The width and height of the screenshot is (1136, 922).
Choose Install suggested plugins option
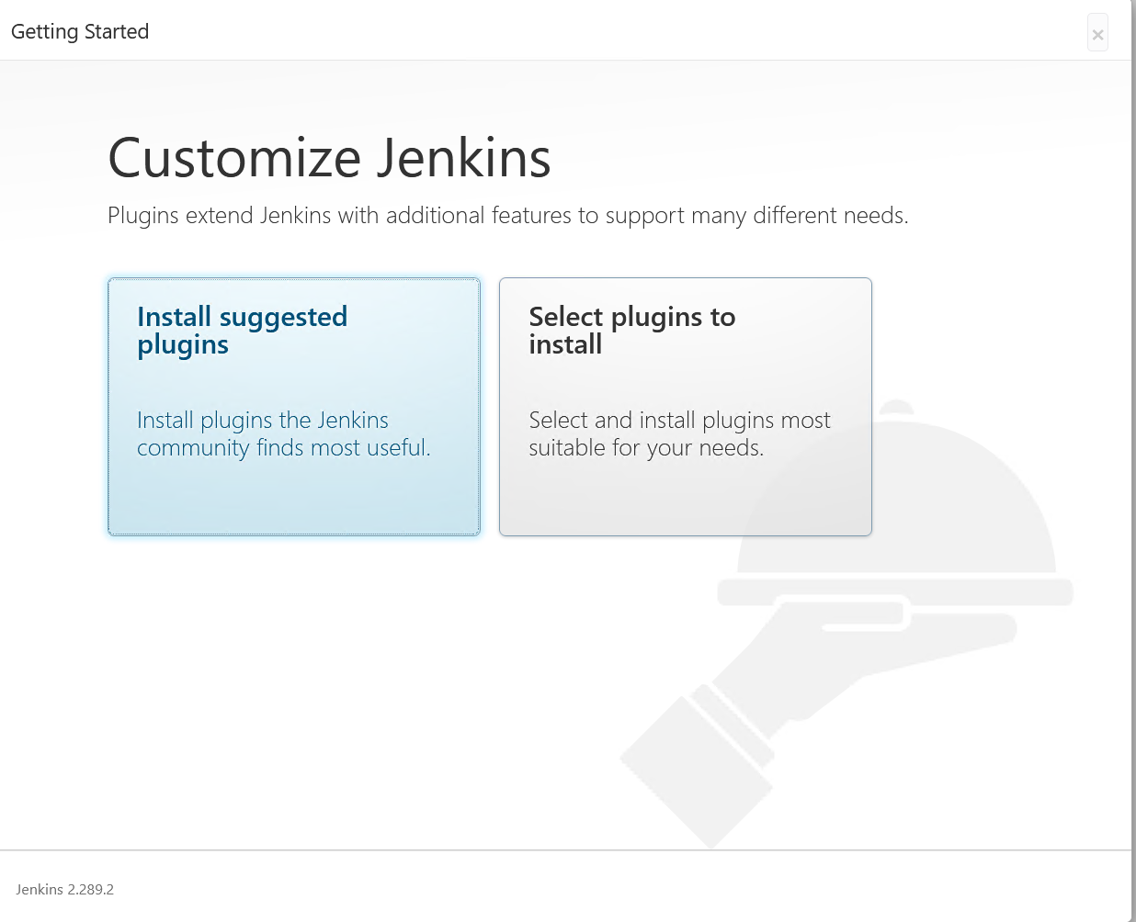[x=294, y=407]
